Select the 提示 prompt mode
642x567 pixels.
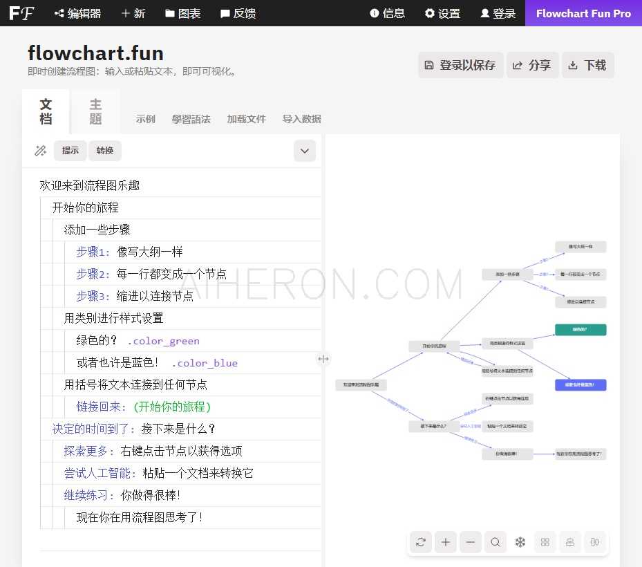70,151
